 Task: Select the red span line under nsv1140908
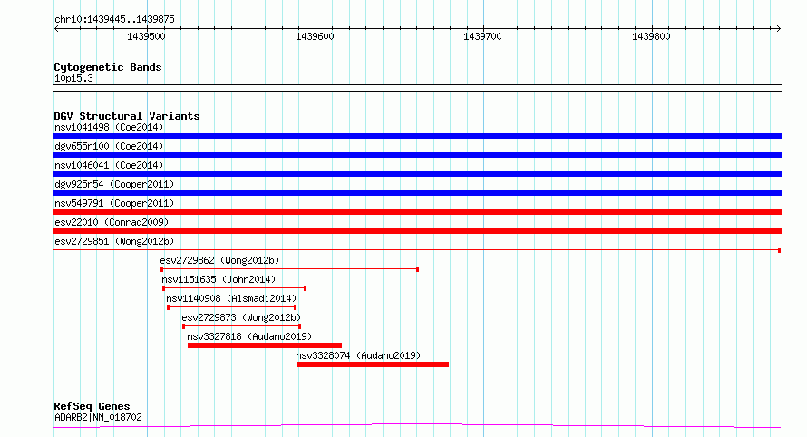(x=231, y=307)
